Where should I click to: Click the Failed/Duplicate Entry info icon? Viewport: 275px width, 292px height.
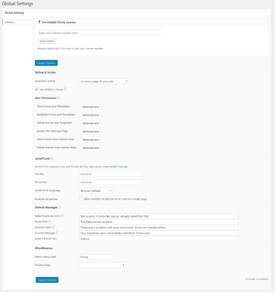point(62,216)
